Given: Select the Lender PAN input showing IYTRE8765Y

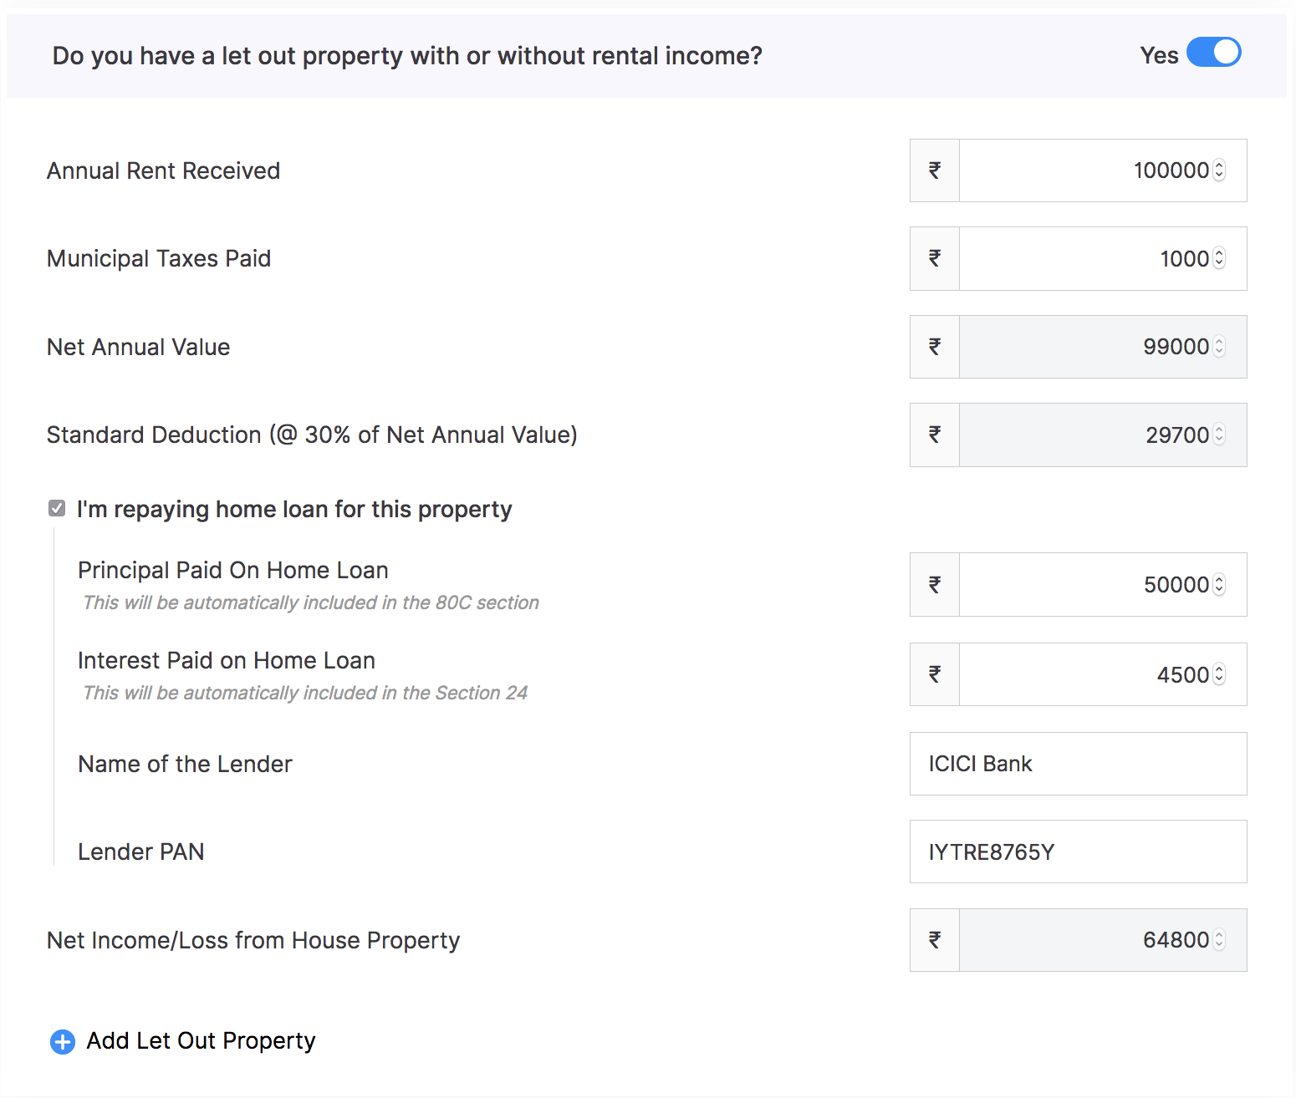Looking at the screenshot, I should pyautogui.click(x=1078, y=851).
